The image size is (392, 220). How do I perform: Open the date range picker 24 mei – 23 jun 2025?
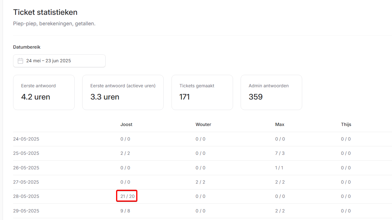pyautogui.click(x=59, y=61)
